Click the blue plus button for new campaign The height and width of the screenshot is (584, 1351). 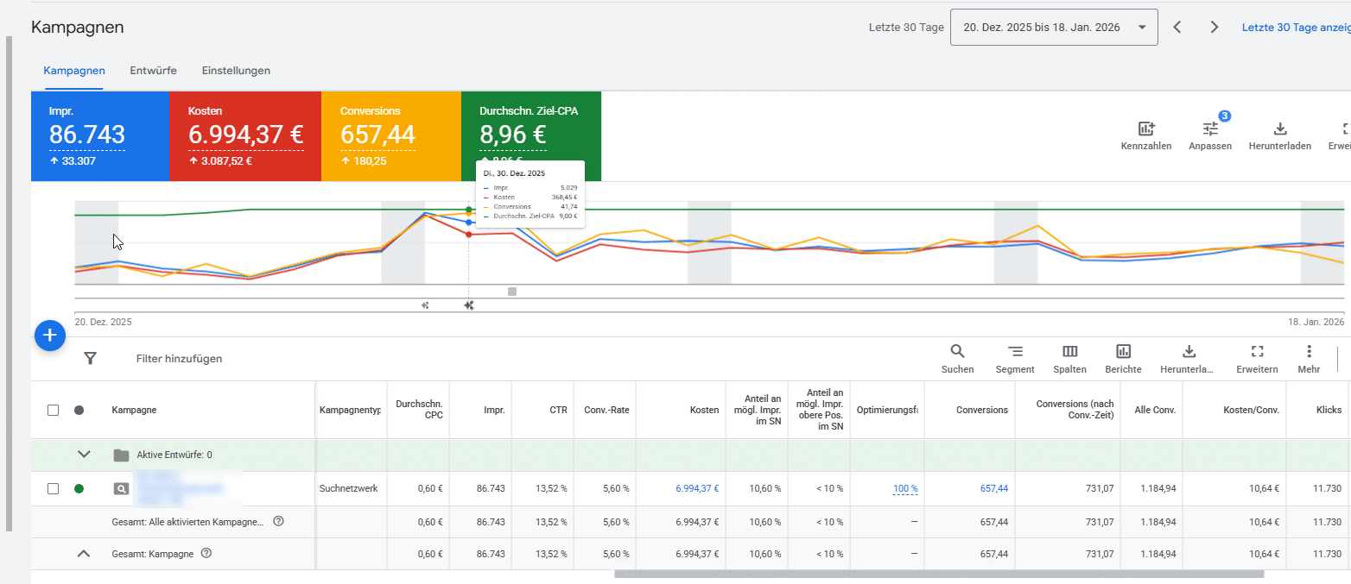coord(49,336)
